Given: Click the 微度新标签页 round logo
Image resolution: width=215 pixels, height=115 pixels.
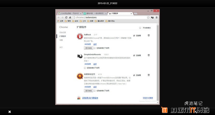Looking at the screenshot, I should pos(80,76).
